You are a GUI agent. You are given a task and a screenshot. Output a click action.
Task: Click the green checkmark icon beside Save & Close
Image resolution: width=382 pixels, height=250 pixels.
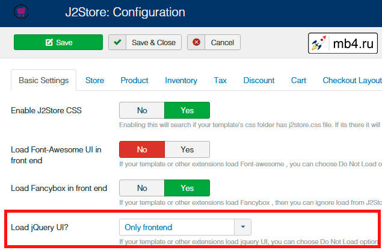[117, 42]
